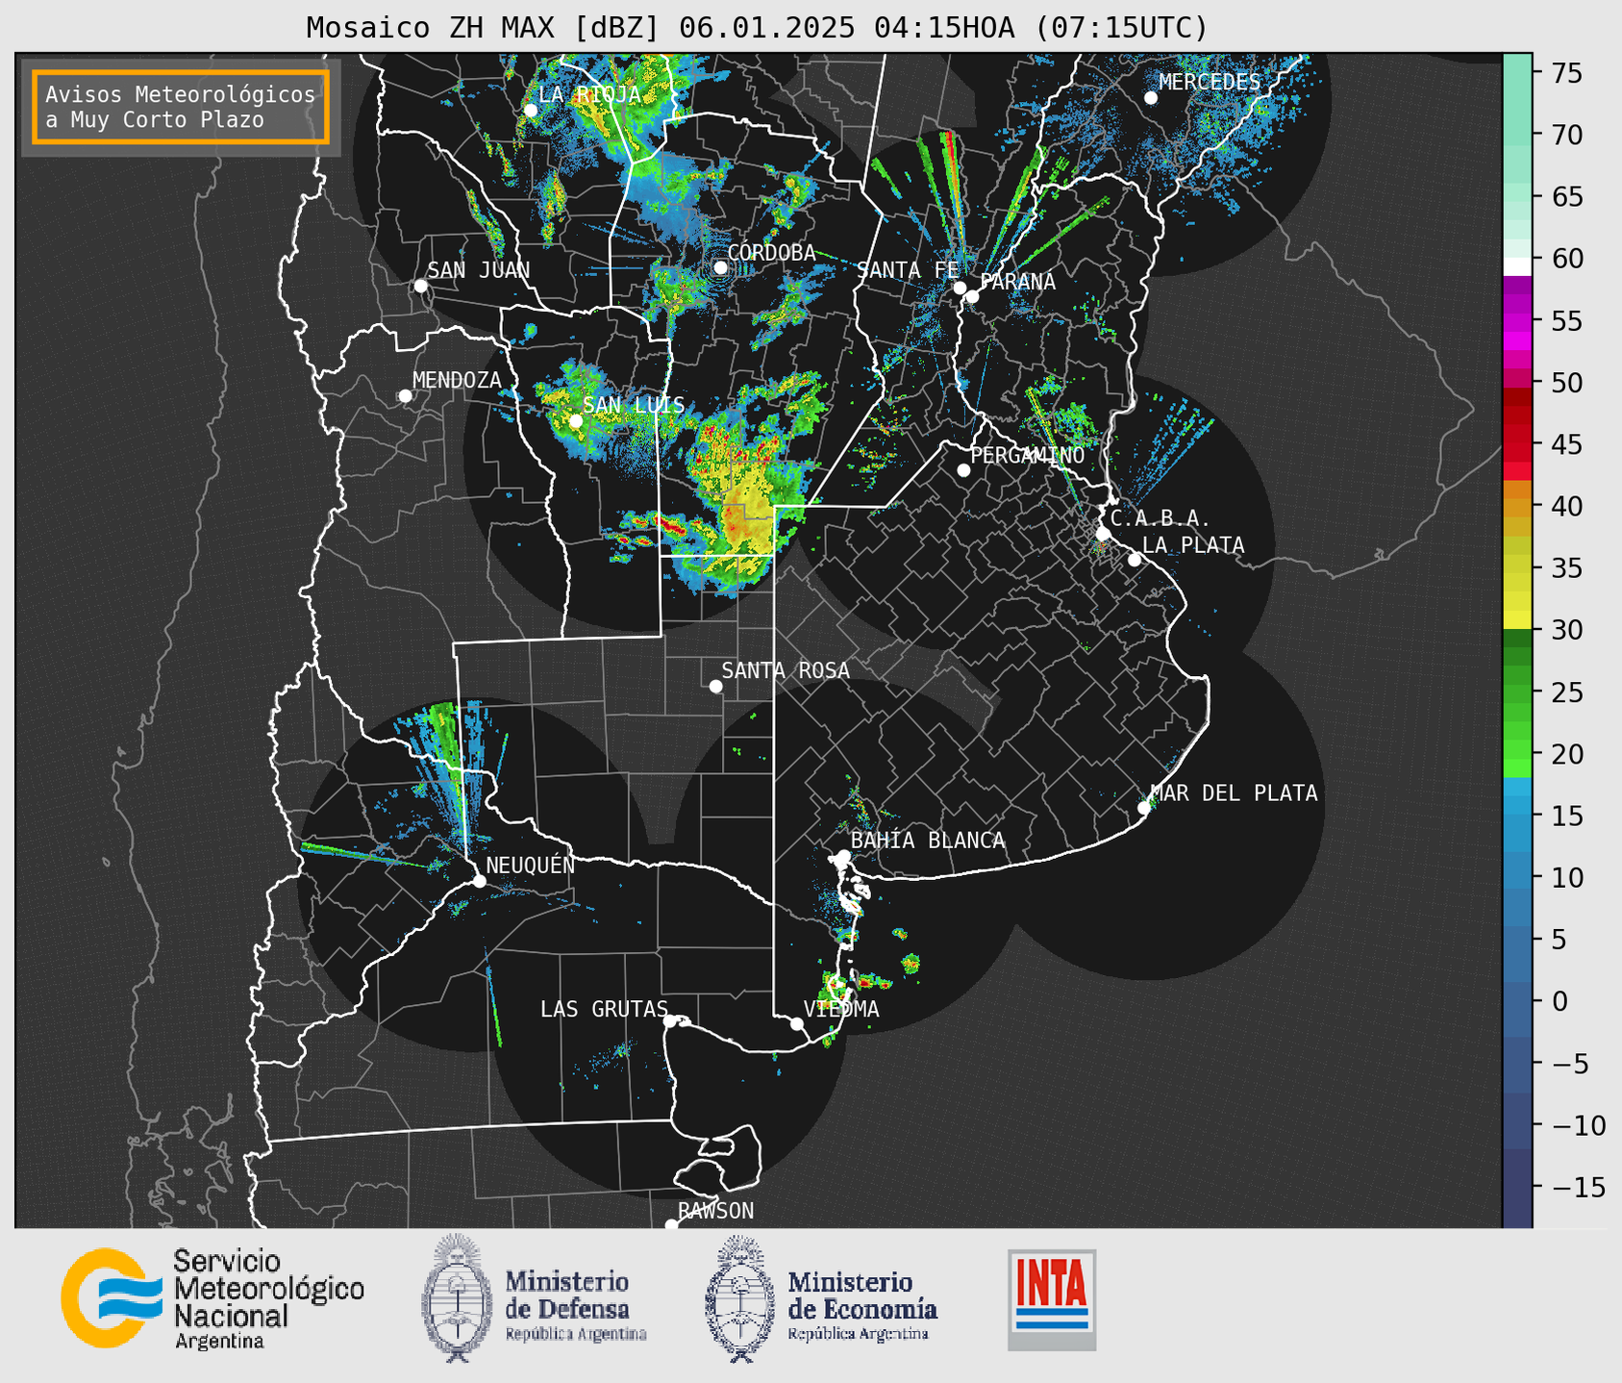Click the Mendoza city marker dot

click(x=405, y=396)
